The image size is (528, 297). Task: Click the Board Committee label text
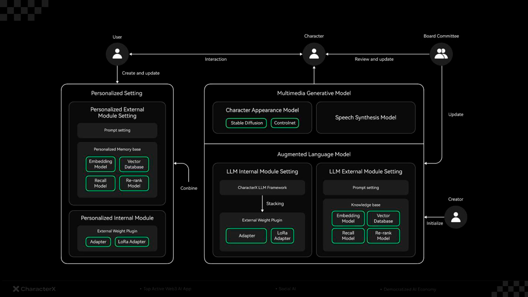[441, 36]
